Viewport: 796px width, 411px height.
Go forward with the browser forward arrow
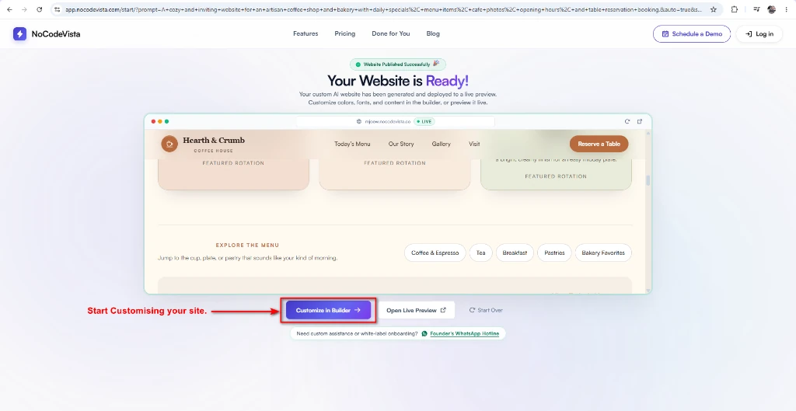(24, 9)
